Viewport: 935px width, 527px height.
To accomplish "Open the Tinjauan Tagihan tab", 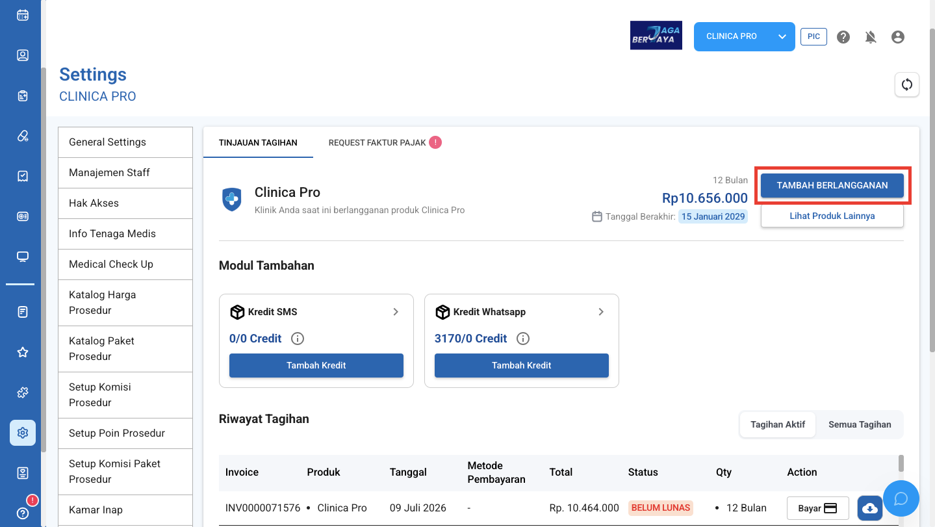I will coord(258,142).
